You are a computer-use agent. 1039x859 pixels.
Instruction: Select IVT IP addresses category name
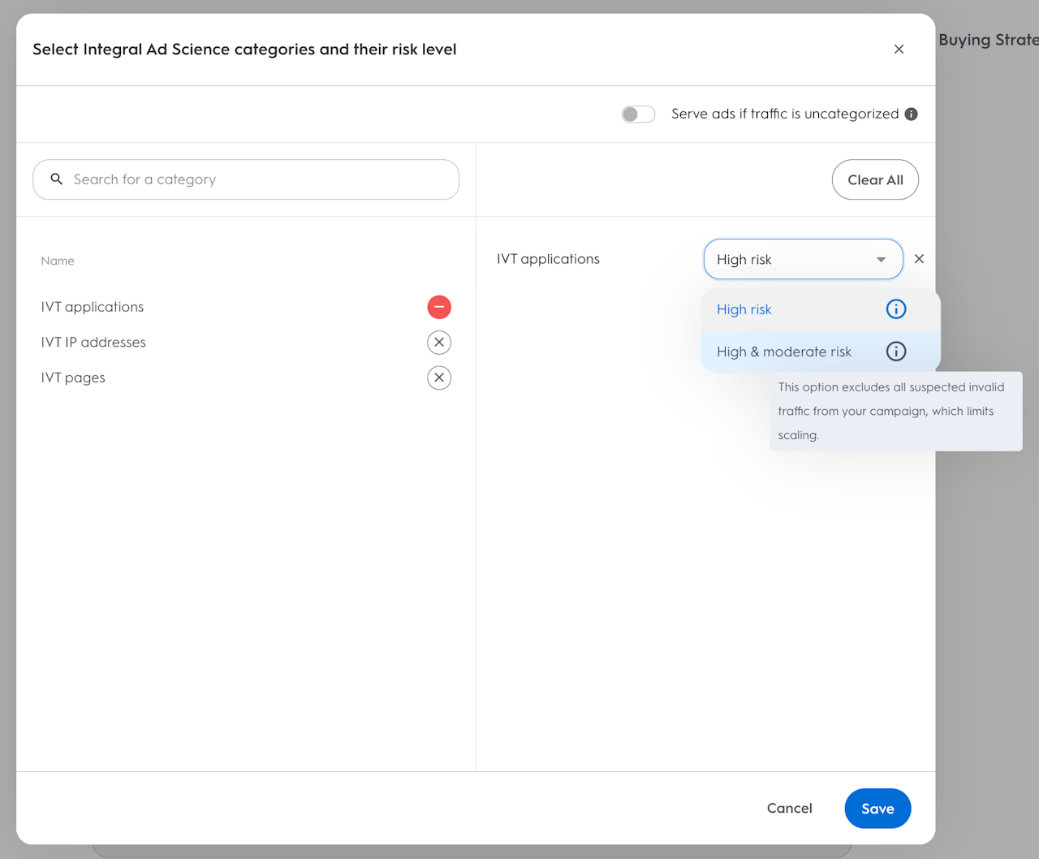93,343
